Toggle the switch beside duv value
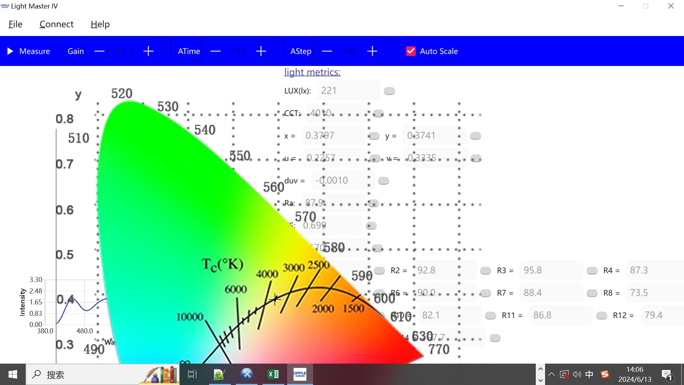This screenshot has width=684, height=385. (384, 181)
